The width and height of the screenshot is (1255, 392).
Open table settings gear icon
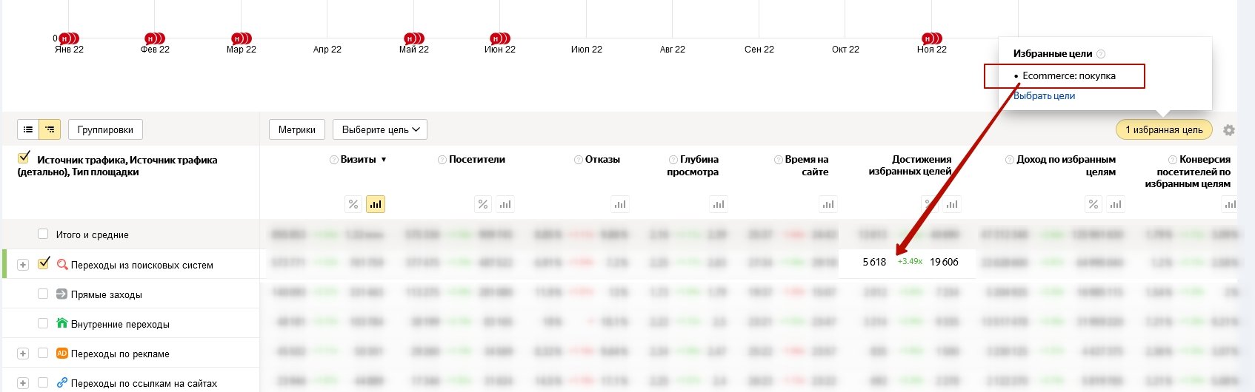click(1229, 130)
